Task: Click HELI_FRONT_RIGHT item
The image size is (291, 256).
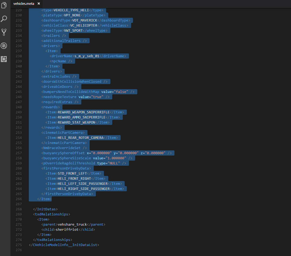Action: pyautogui.click(x=74, y=179)
